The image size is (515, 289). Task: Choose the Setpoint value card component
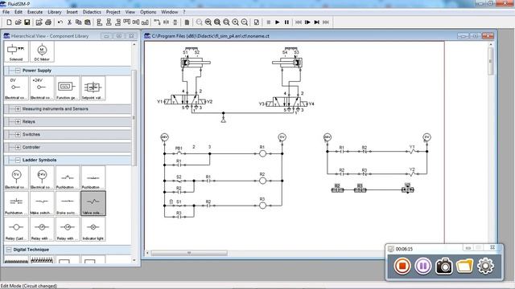click(x=93, y=88)
